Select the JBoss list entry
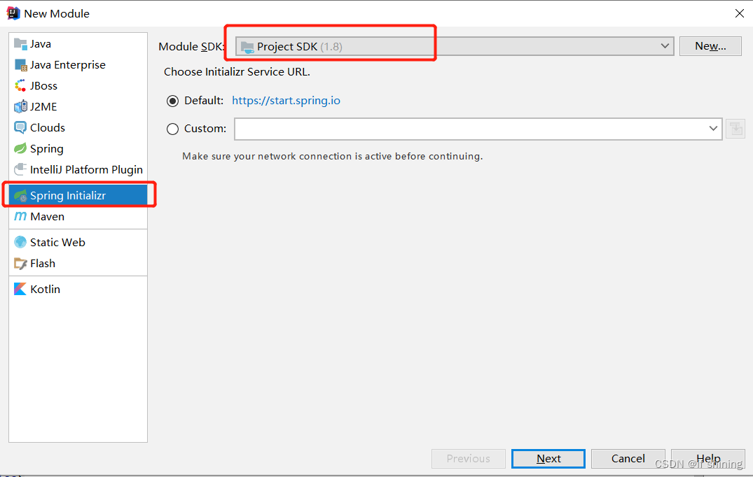This screenshot has height=477, width=753. pyautogui.click(x=78, y=86)
